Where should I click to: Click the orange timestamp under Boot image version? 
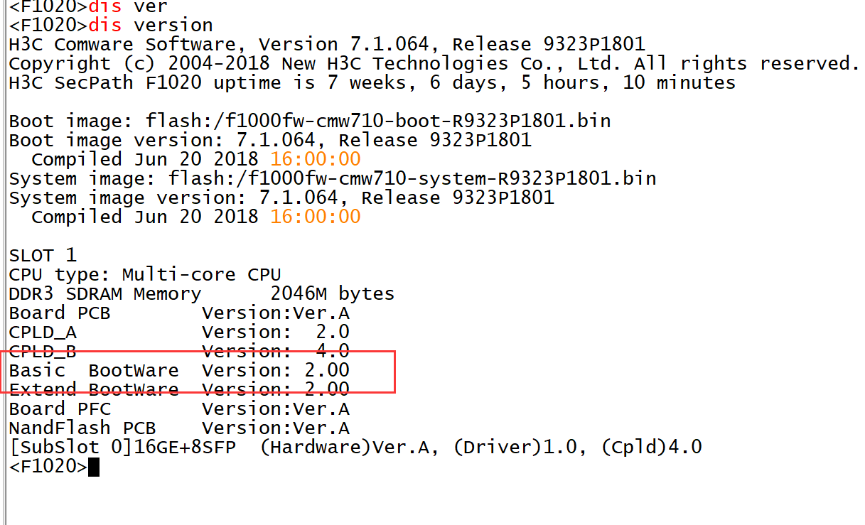pos(316,159)
